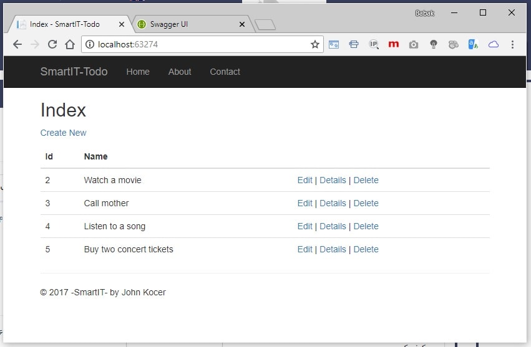This screenshot has height=347, width=531.
Task: Edit the 'Watch a movie' item
Action: (304, 180)
